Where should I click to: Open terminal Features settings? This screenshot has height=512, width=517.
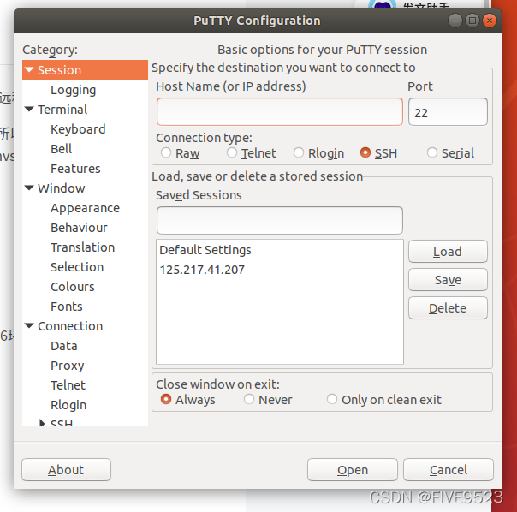pos(75,169)
